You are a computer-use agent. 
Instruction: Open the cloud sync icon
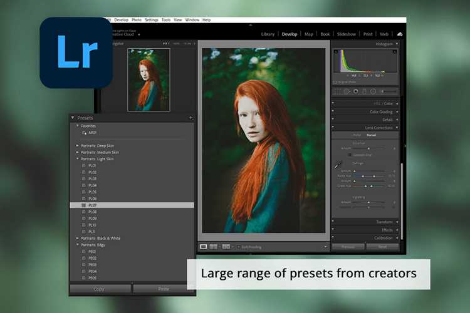pos(400,34)
